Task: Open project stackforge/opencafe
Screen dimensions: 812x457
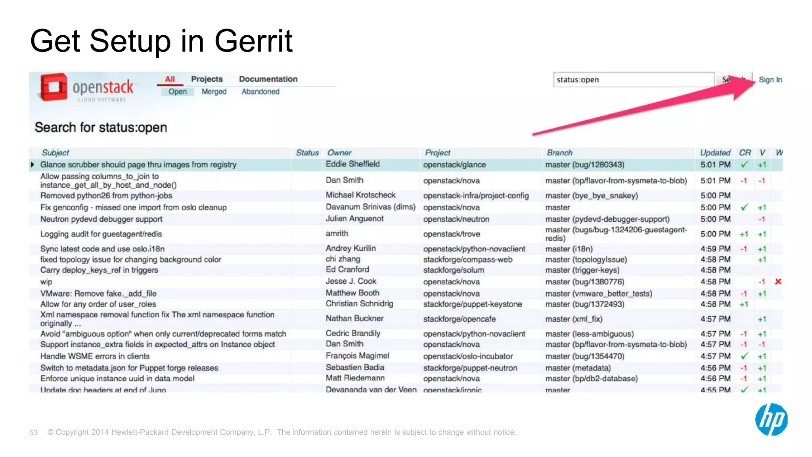Action: point(459,319)
